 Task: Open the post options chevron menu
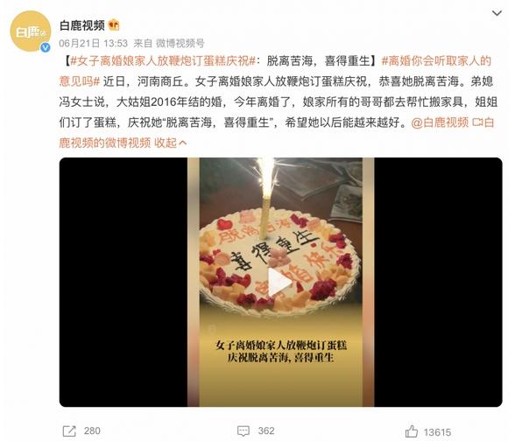click(x=497, y=13)
